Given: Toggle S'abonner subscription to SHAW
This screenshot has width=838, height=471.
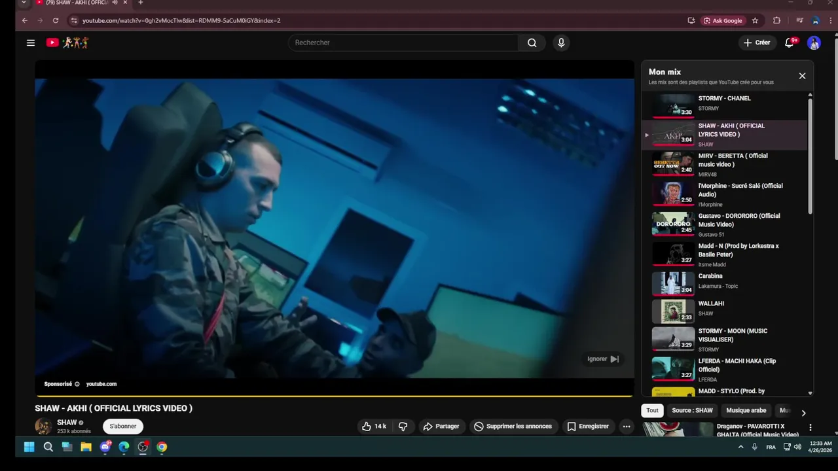Looking at the screenshot, I should point(123,427).
